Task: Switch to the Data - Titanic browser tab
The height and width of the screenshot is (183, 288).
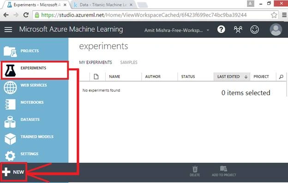Action: click(x=103, y=5)
